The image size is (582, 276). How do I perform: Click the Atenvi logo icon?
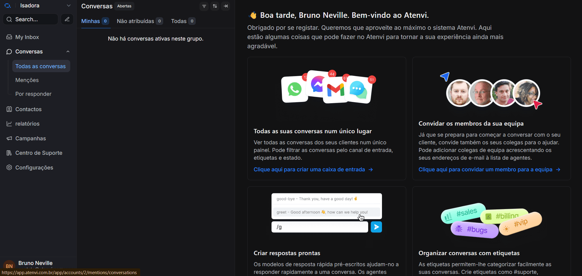click(x=8, y=6)
